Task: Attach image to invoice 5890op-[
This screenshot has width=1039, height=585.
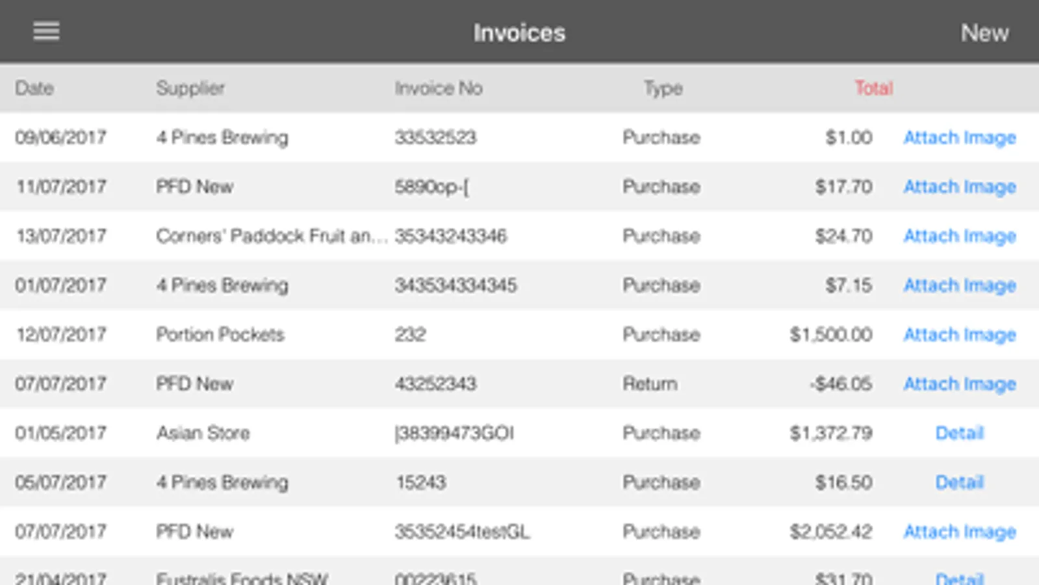Action: tap(959, 187)
